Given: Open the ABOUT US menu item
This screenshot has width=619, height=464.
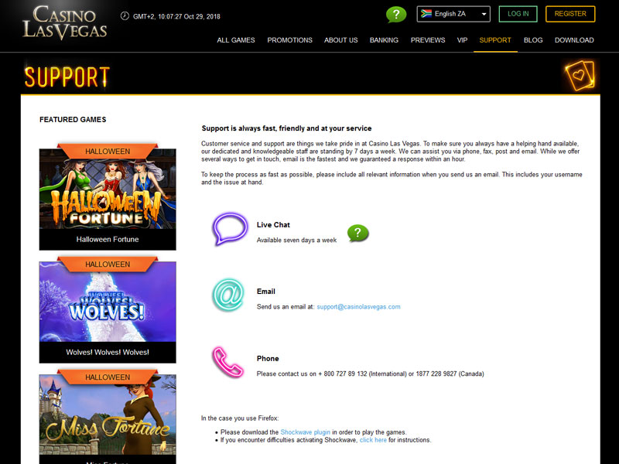Looking at the screenshot, I should coord(340,40).
